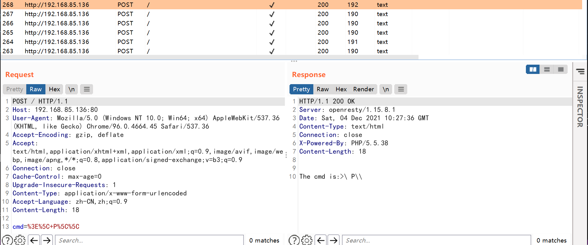Go to the next response search match
Screen dimensions: 588x245
tap(334, 240)
